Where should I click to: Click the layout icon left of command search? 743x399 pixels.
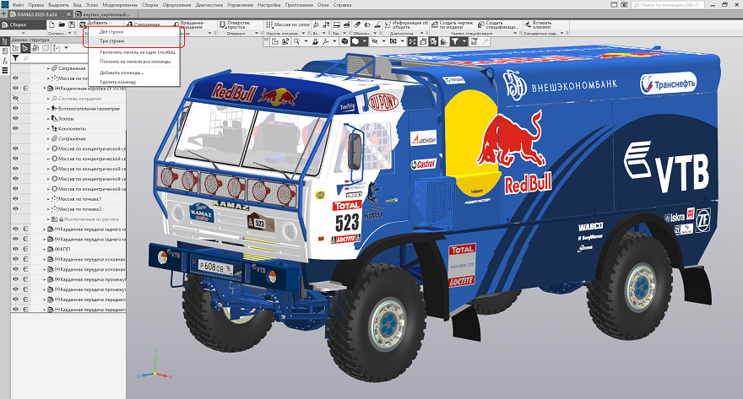click(614, 5)
